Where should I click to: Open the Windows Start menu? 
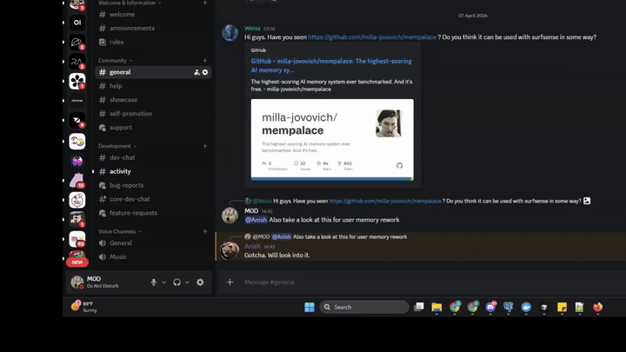309,307
